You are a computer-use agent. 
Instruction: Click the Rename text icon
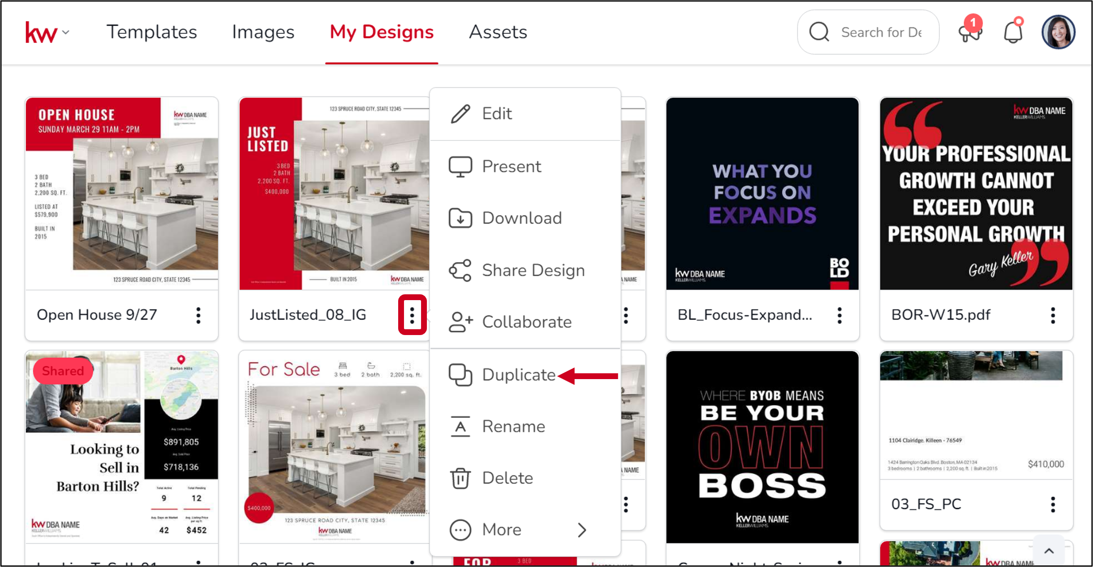(460, 427)
